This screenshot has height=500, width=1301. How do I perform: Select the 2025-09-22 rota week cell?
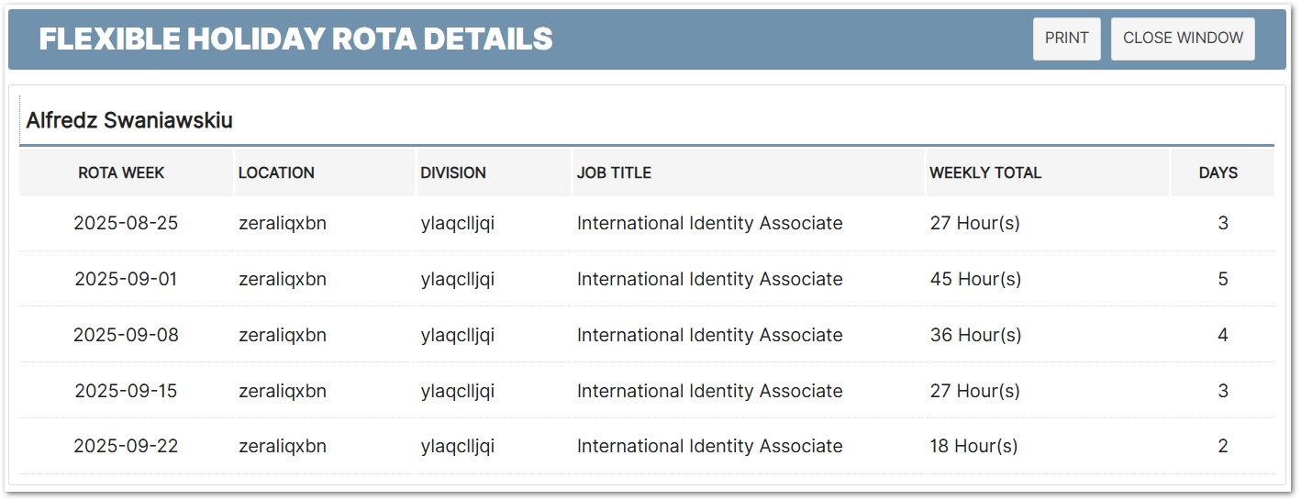(126, 447)
